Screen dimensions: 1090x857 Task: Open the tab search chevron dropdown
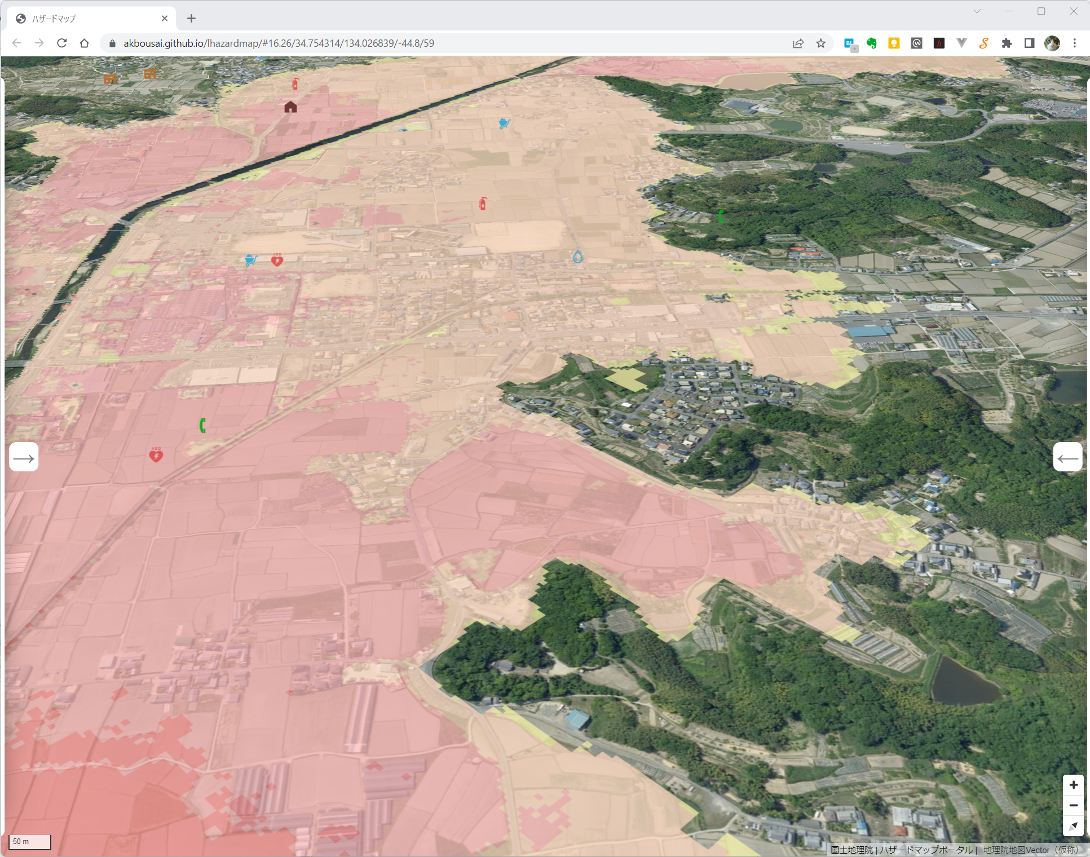(977, 11)
